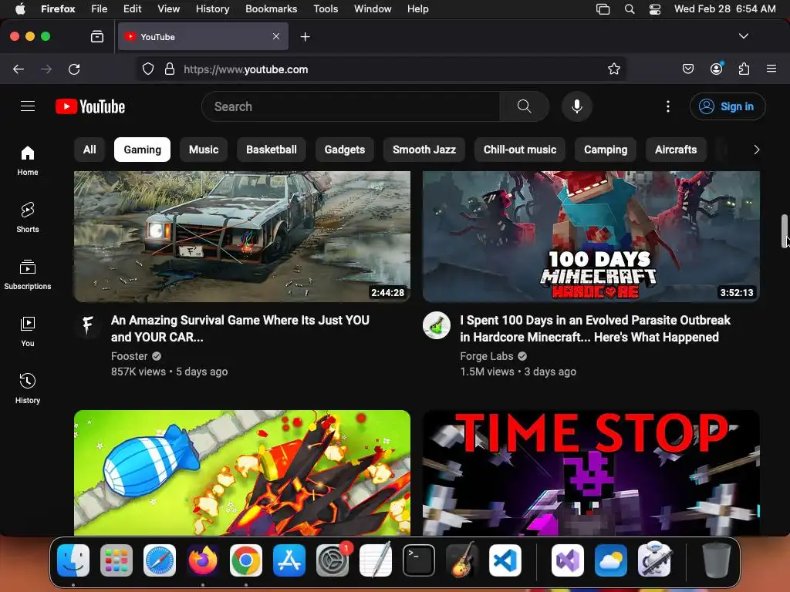Open Firefox application menu
This screenshot has width=790, height=592.
[x=771, y=69]
